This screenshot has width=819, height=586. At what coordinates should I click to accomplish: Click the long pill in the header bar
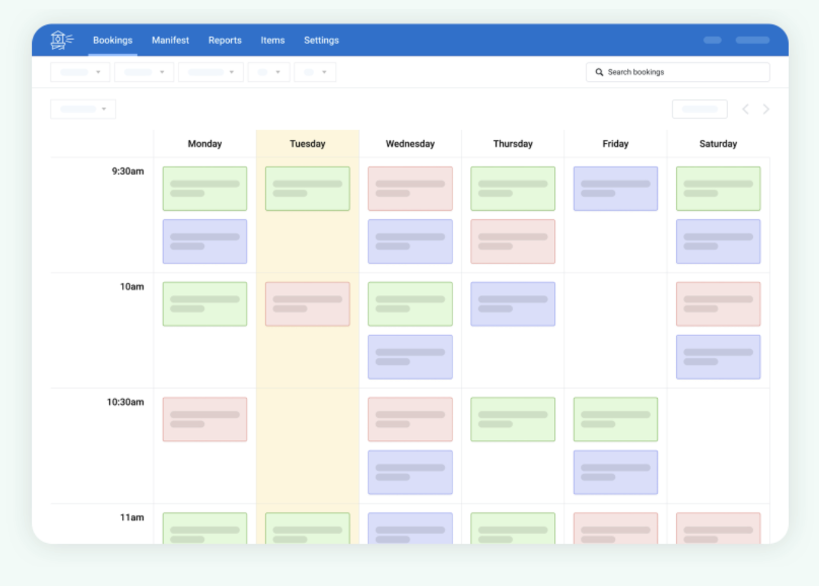[752, 40]
